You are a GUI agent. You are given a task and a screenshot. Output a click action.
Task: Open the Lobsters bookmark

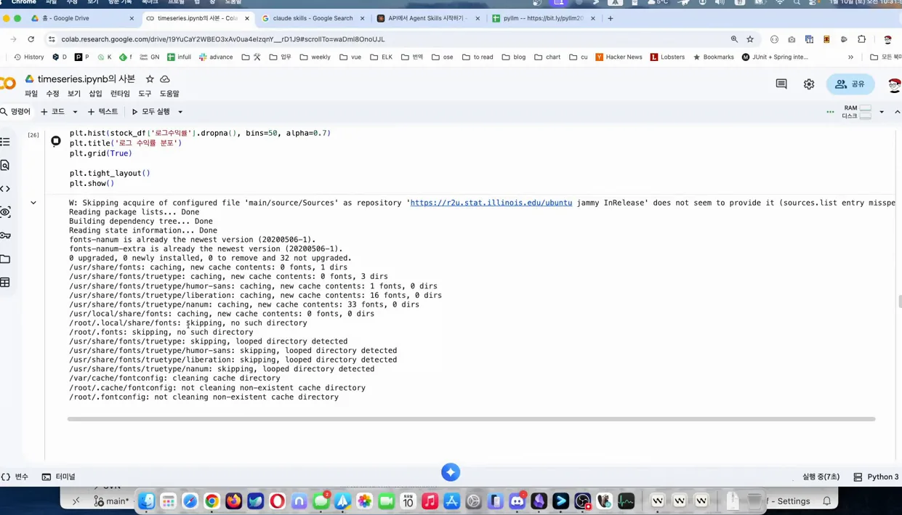coord(667,57)
